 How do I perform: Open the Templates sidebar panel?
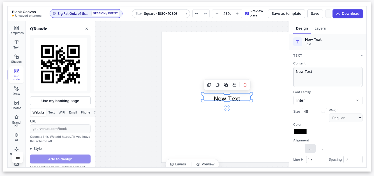point(16,30)
